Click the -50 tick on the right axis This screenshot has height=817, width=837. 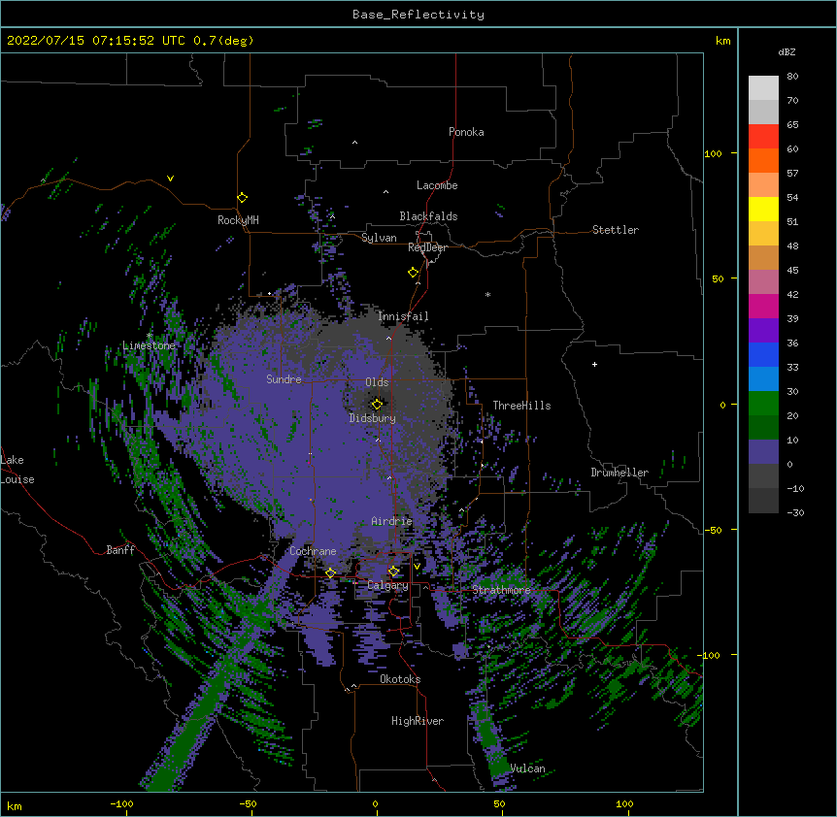[713, 530]
